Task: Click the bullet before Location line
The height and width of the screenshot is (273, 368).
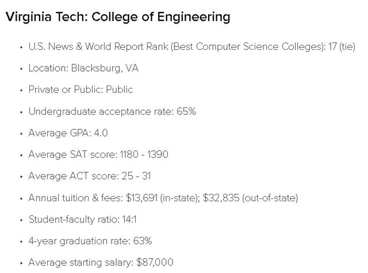Action: (x=21, y=69)
